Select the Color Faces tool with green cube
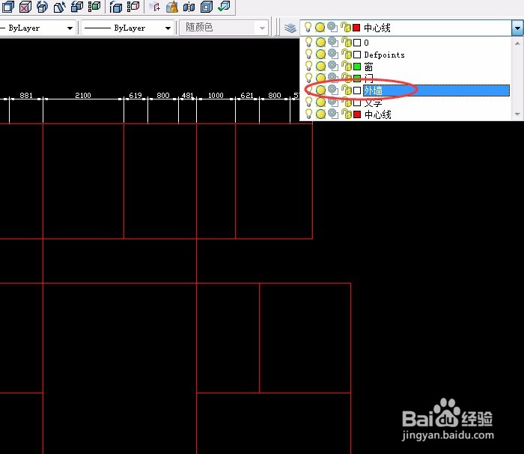Image resolution: width=524 pixels, height=454 pixels. [94, 6]
